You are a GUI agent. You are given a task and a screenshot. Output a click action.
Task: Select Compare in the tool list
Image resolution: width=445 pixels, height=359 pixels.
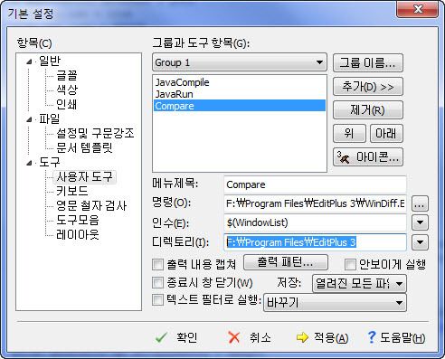pyautogui.click(x=240, y=106)
